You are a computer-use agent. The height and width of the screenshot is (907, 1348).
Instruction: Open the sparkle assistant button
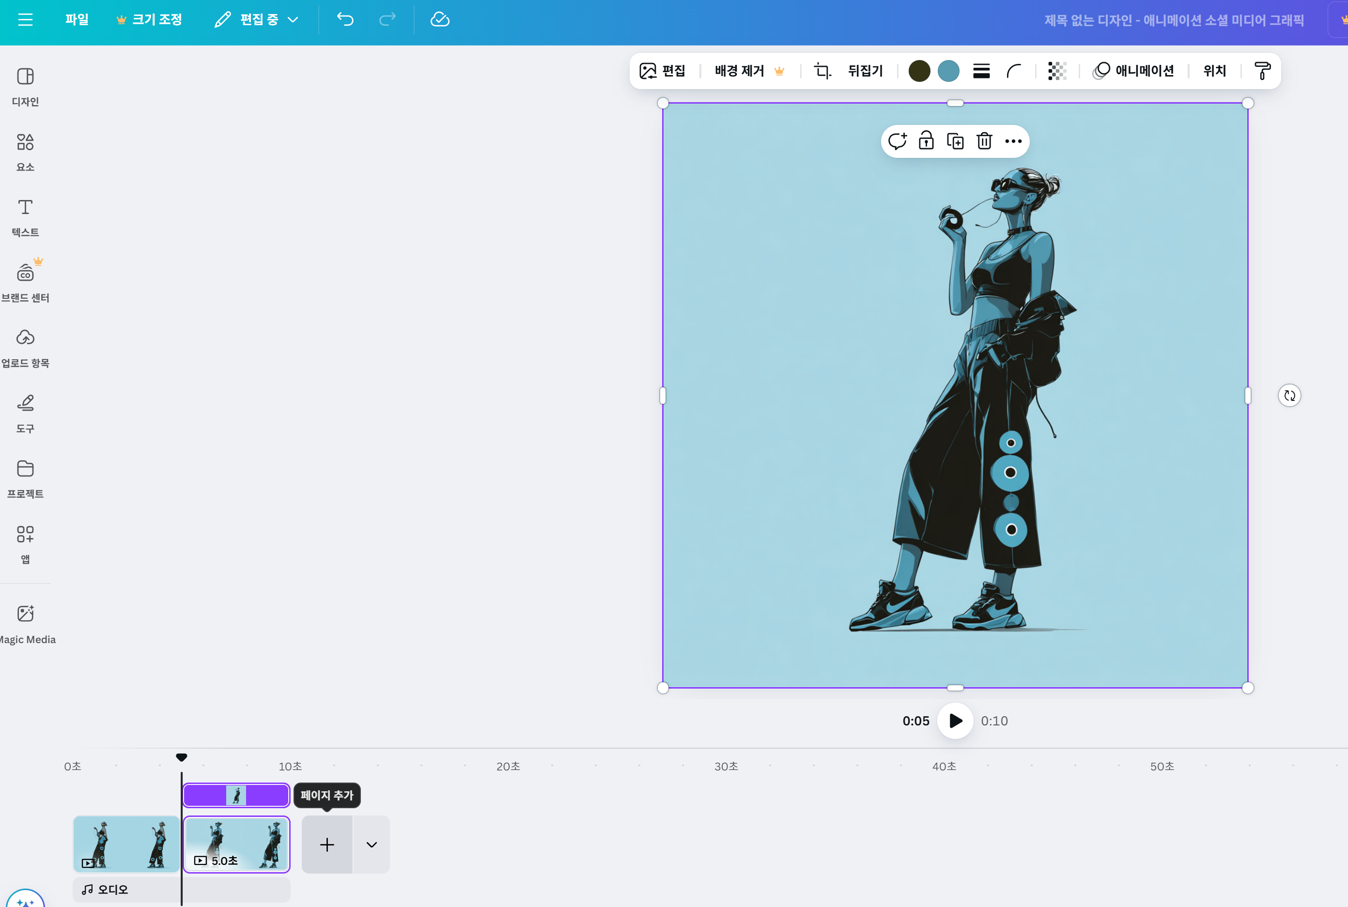coord(25,899)
